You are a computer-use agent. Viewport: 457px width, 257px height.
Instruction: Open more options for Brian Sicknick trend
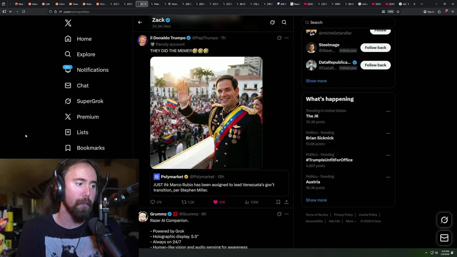(388, 133)
